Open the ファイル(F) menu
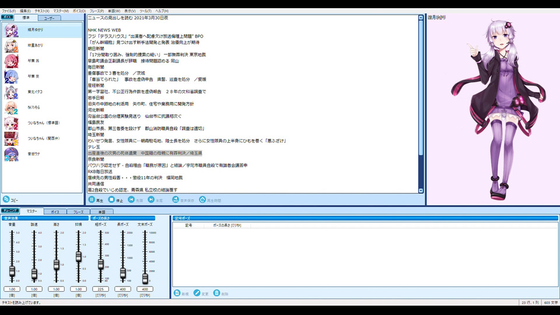Image resolution: width=560 pixels, height=315 pixels. point(9,11)
